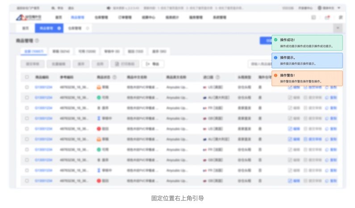Click the help icon next to 商品状态 column header
The width and height of the screenshot is (355, 208).
coord(114,77)
